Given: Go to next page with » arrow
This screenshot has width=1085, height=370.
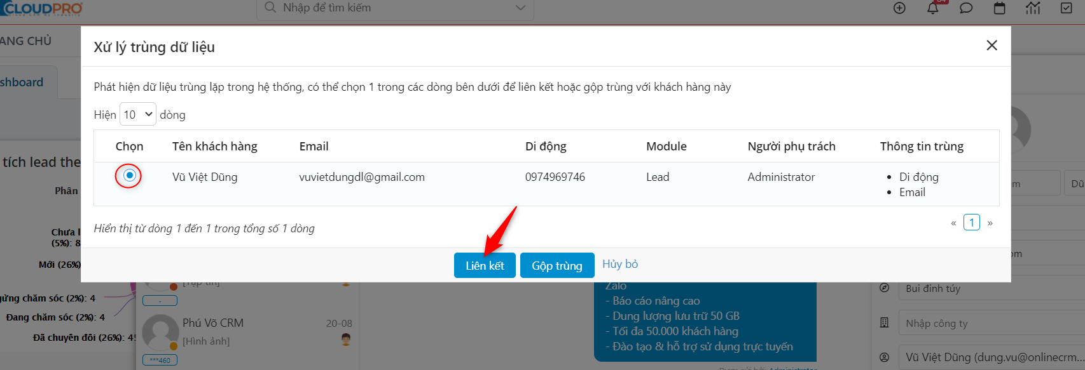Looking at the screenshot, I should pos(990,223).
